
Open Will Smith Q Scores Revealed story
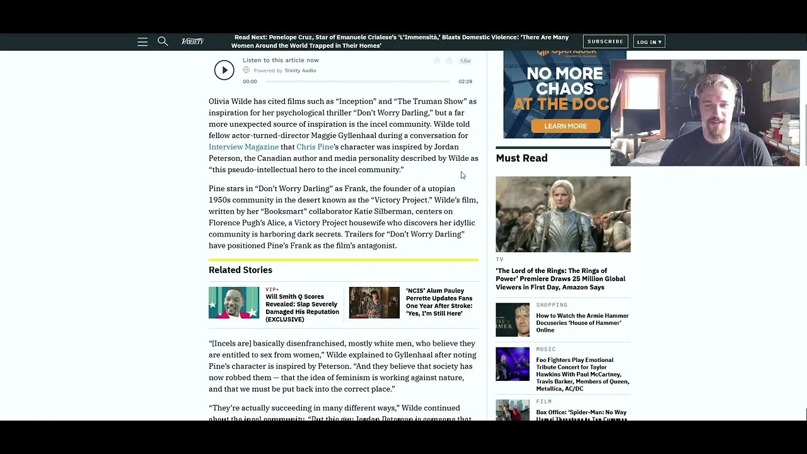tap(302, 308)
